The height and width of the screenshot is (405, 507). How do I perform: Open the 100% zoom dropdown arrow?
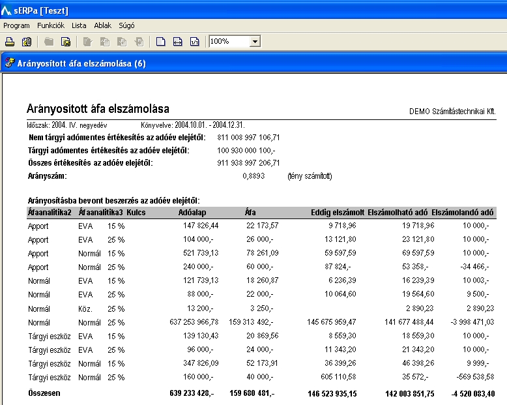point(255,42)
